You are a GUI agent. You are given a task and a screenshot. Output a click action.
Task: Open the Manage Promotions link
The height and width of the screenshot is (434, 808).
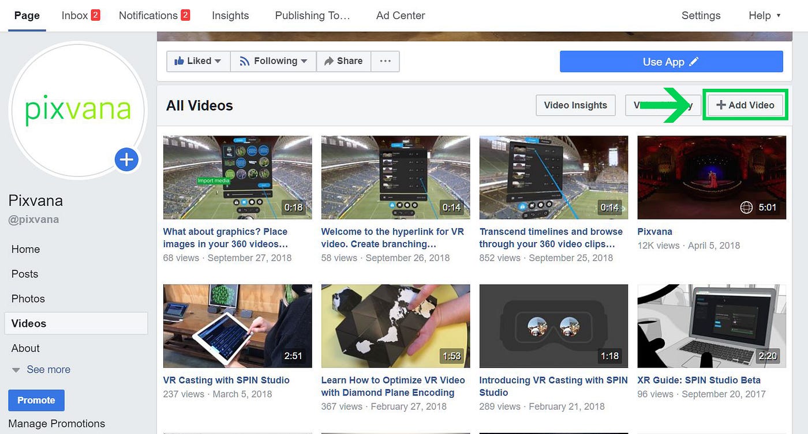click(x=57, y=424)
